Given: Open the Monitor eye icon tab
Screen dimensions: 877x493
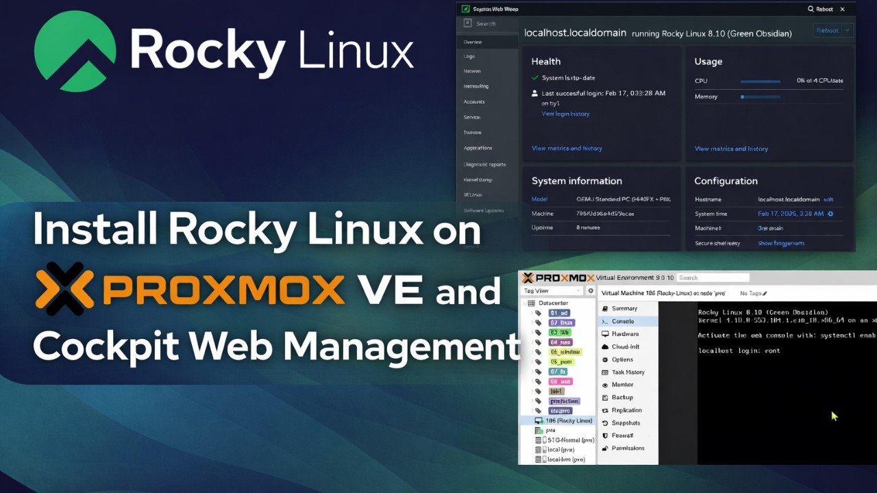Looking at the screenshot, I should (605, 385).
